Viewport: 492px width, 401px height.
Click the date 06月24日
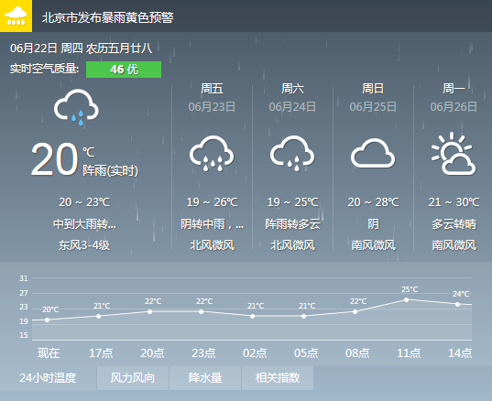(292, 107)
